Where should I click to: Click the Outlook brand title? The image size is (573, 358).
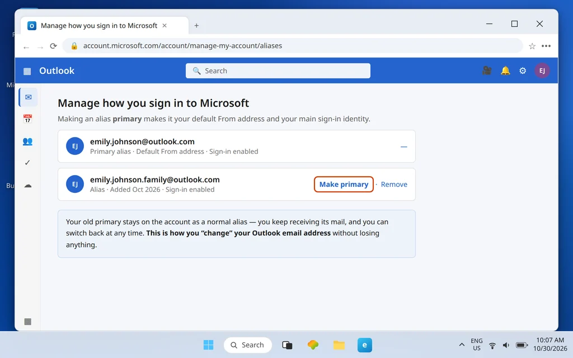pos(57,70)
